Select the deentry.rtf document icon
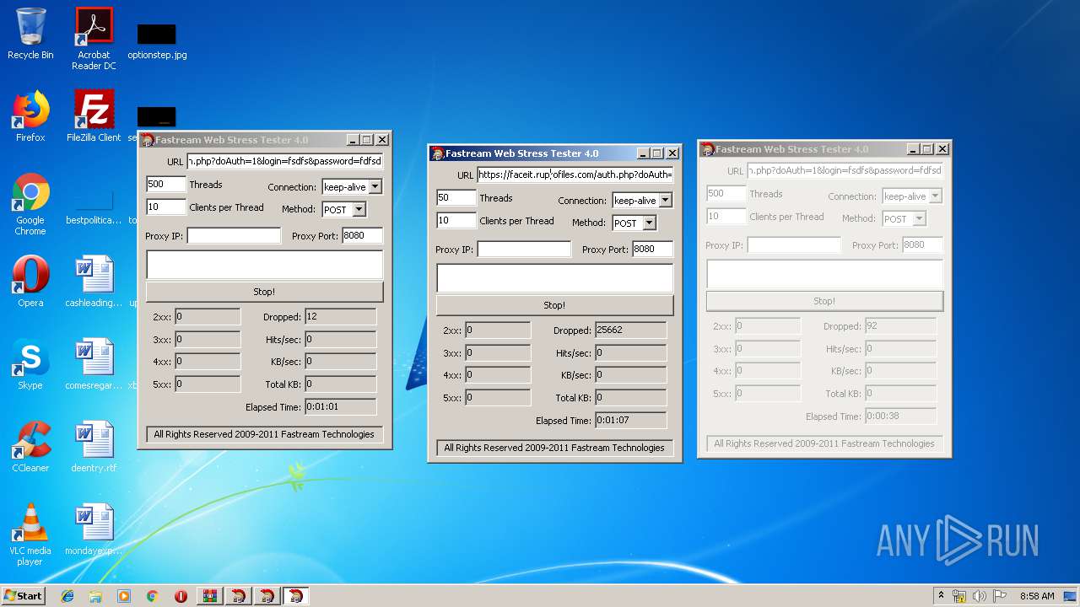Image resolution: width=1080 pixels, height=607 pixels. click(94, 447)
